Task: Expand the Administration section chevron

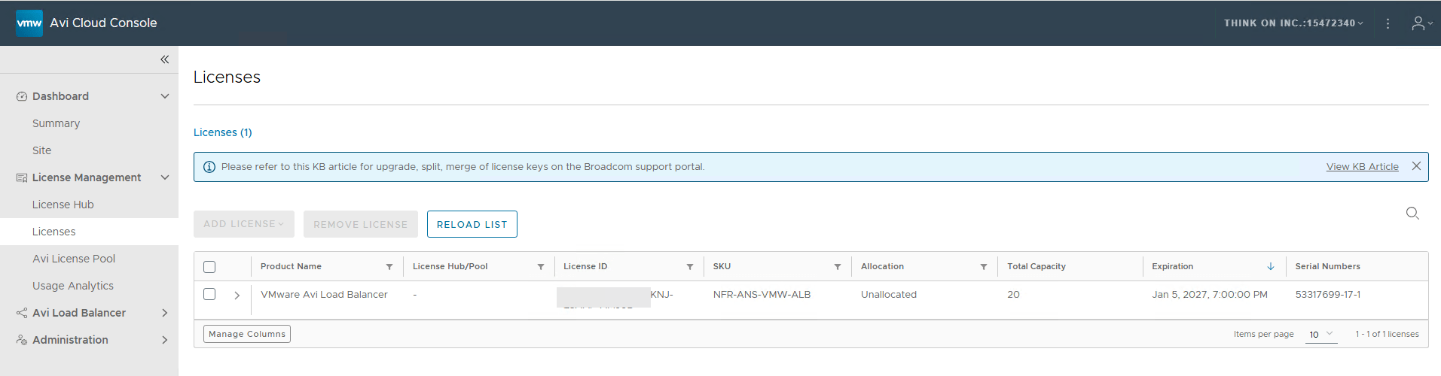Action: click(x=165, y=340)
